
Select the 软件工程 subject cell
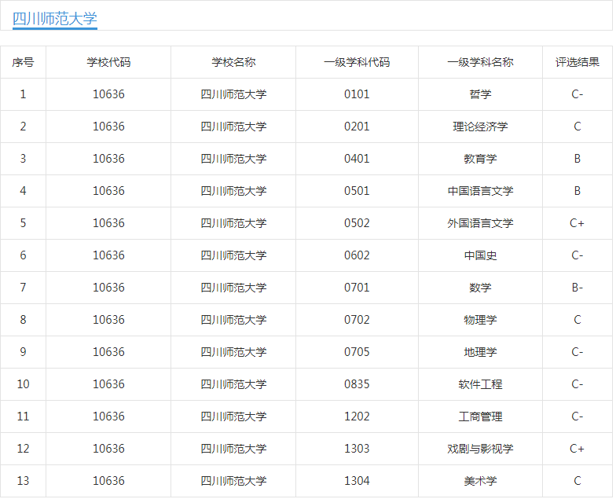(480, 384)
